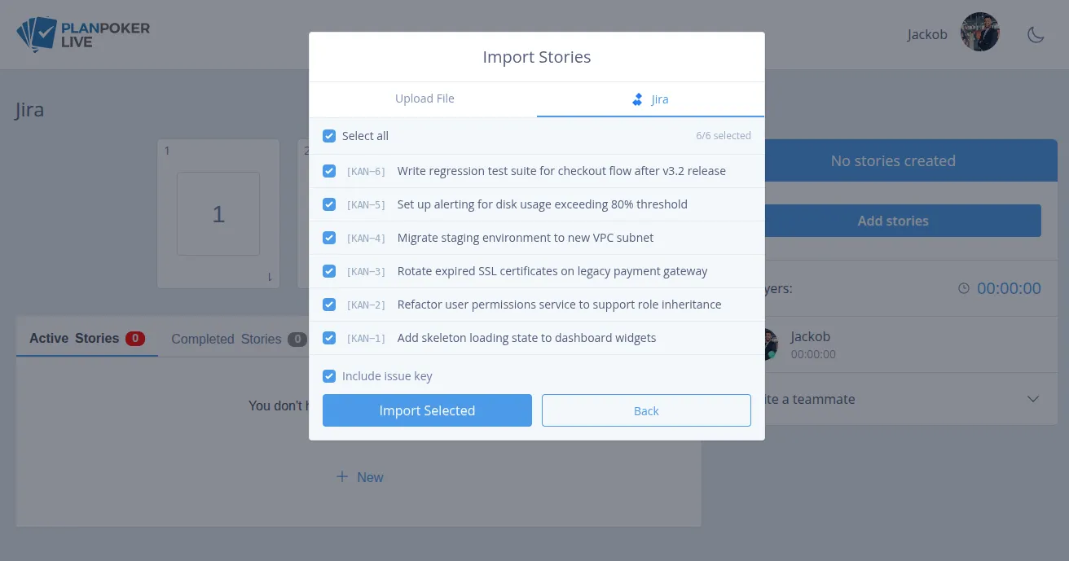The height and width of the screenshot is (561, 1069).
Task: Click the Jira logo icon in tab
Action: coord(638,99)
